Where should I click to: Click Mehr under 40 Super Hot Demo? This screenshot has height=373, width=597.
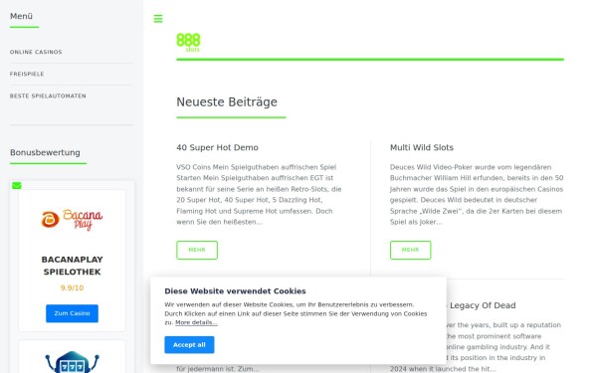click(197, 250)
